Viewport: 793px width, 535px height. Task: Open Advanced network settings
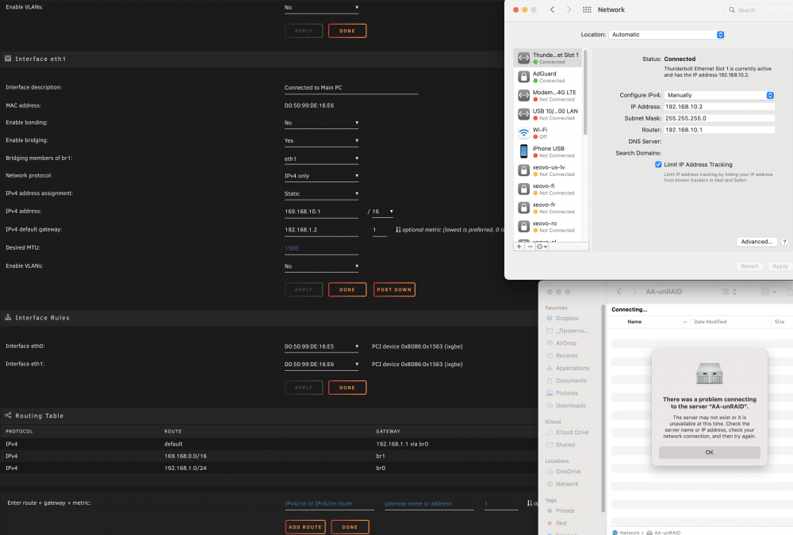(x=757, y=242)
